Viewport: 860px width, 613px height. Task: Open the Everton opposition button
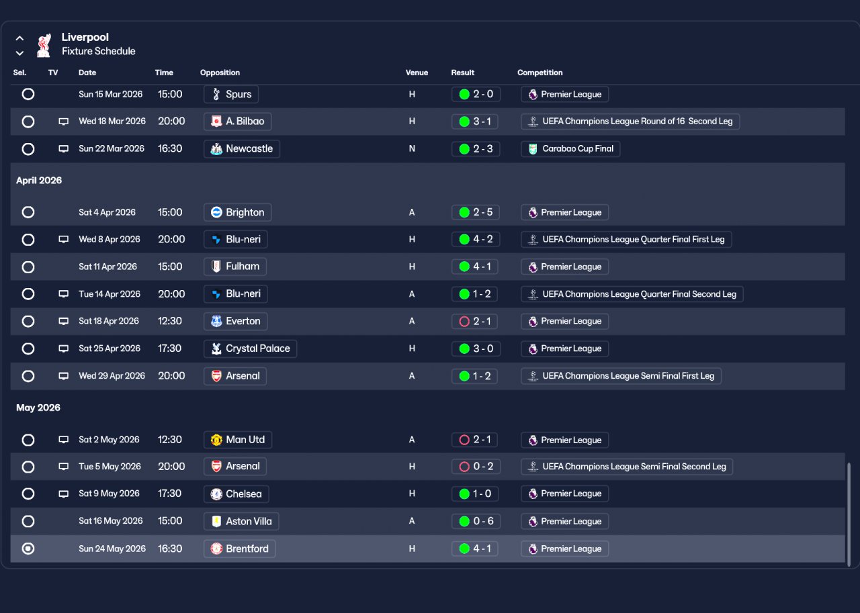click(x=236, y=321)
